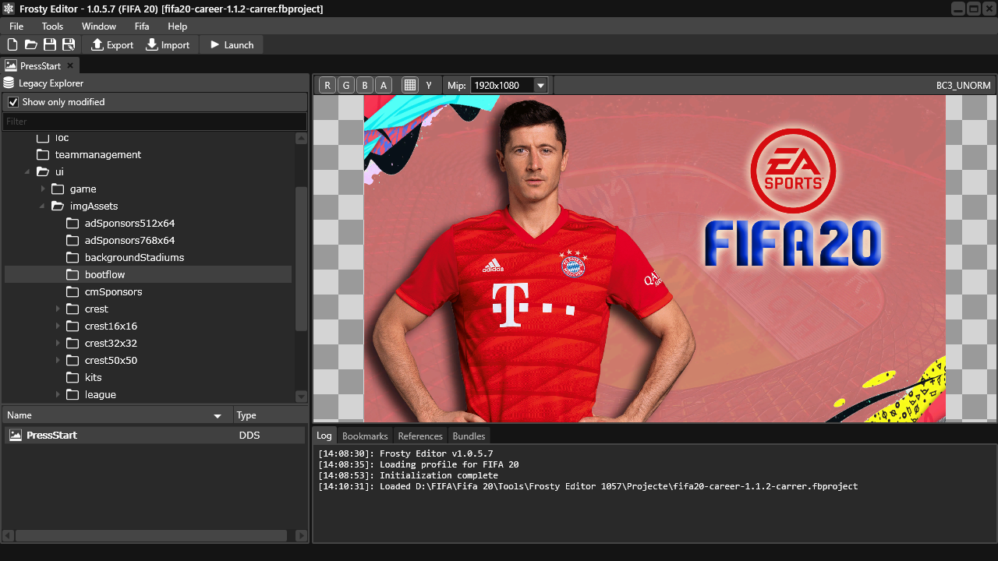The height and width of the screenshot is (561, 998).
Task: Click the crest16x16 folder icon
Action: [73, 326]
